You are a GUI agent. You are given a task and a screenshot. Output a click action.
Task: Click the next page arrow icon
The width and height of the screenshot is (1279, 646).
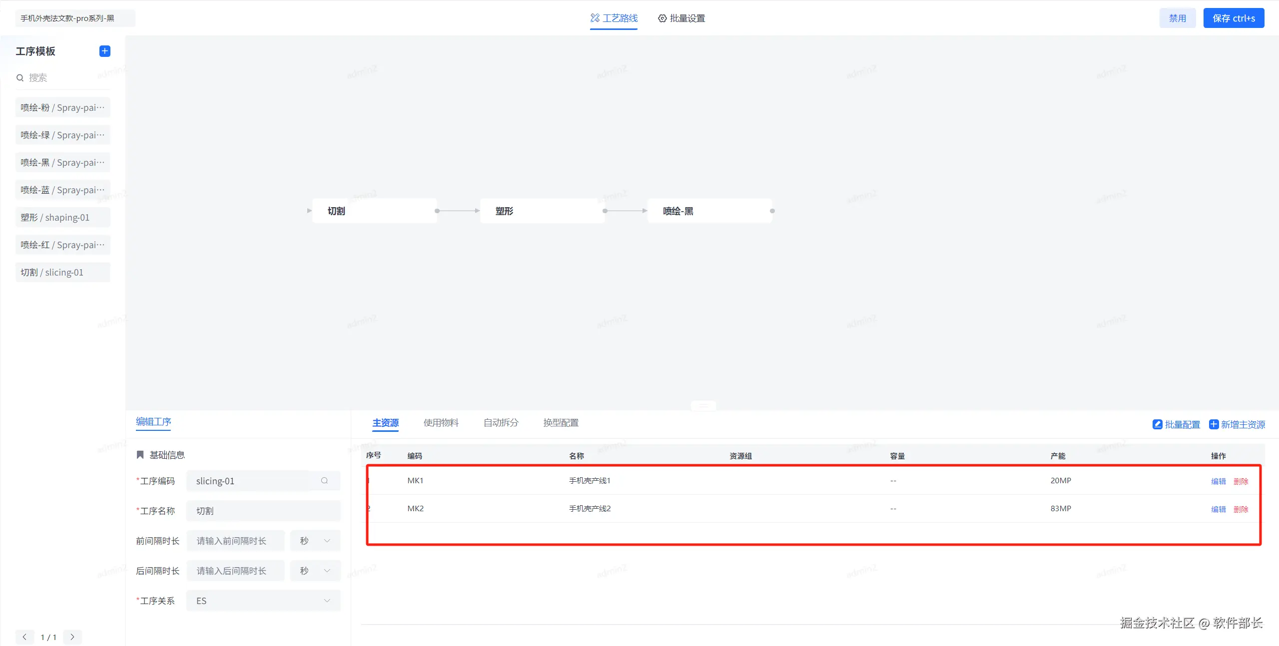pos(72,637)
